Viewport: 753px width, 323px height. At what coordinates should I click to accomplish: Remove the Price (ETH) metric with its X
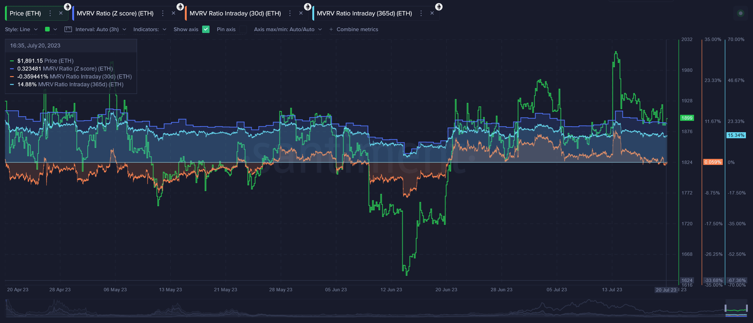(x=61, y=13)
